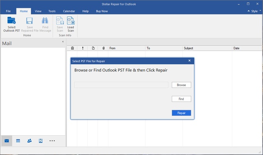Open the Help ribbon tab

click(x=85, y=11)
